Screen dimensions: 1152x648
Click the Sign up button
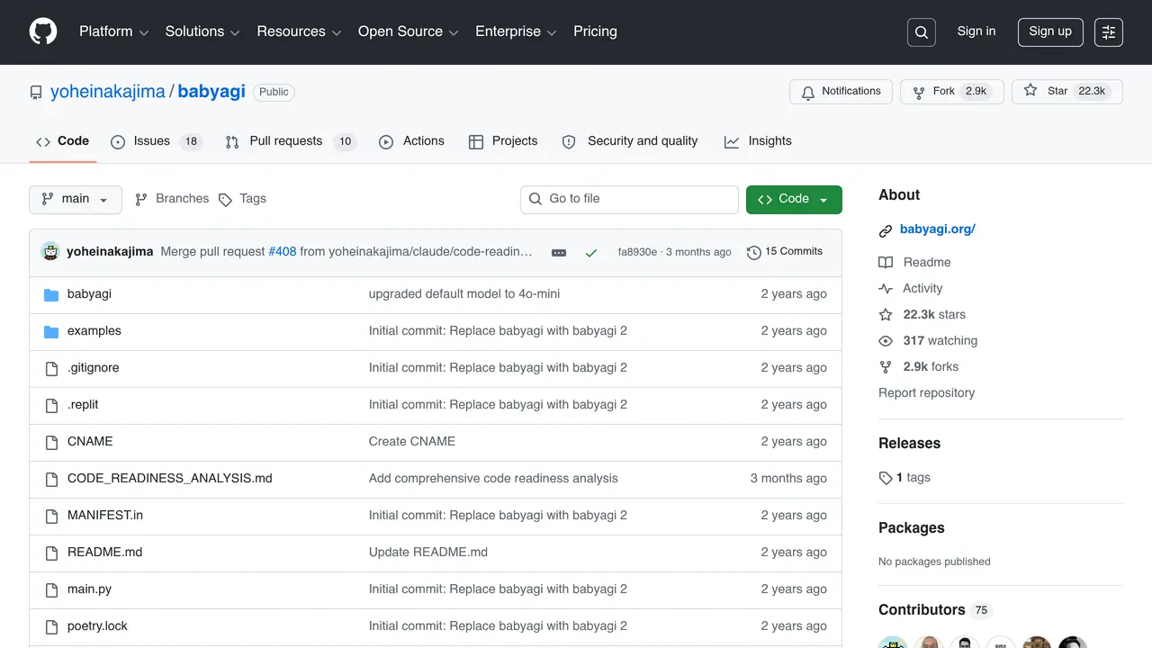pyautogui.click(x=1050, y=31)
